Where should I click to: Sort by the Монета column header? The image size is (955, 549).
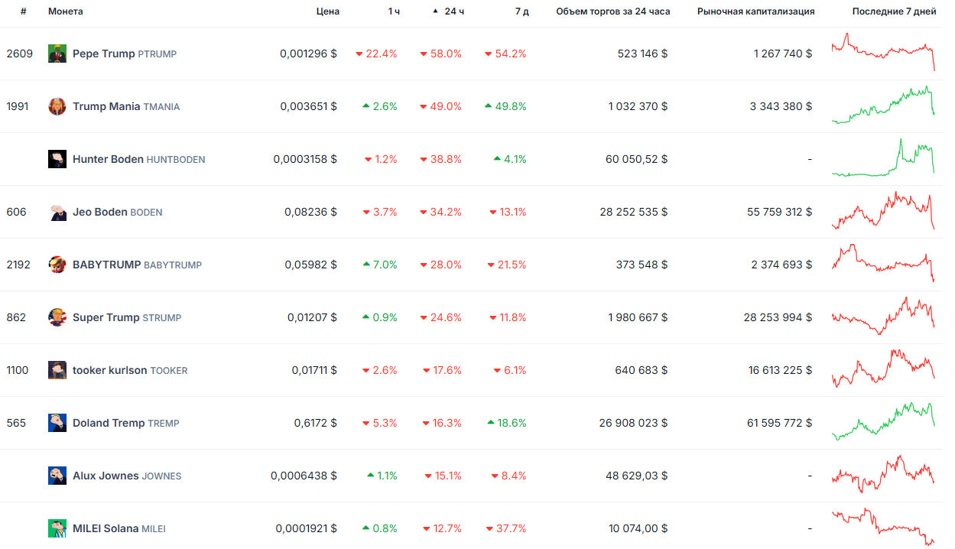point(66,11)
